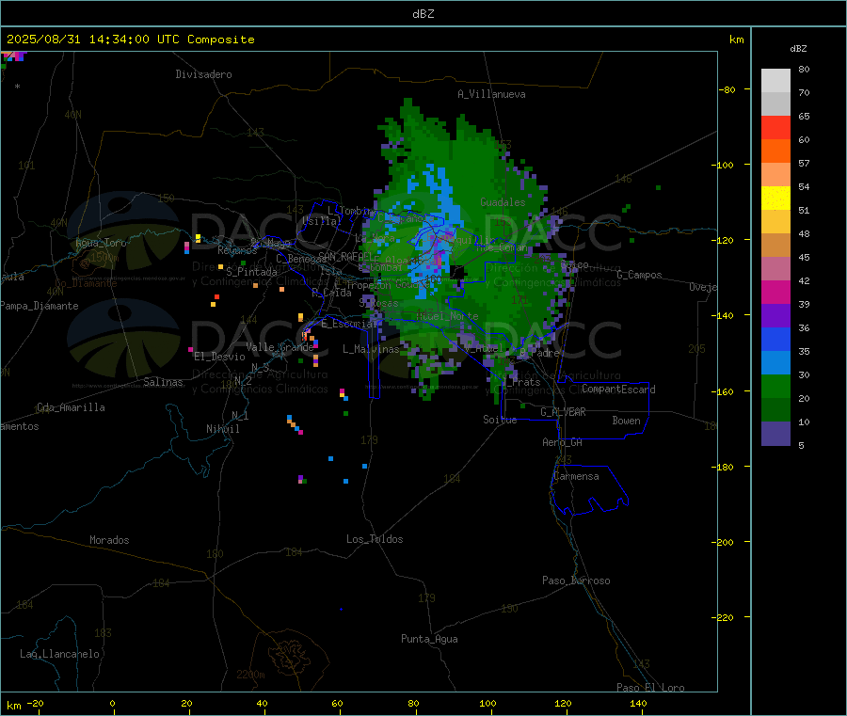The width and height of the screenshot is (847, 716).
Task: Click the G_Campos location label
Action: point(639,275)
